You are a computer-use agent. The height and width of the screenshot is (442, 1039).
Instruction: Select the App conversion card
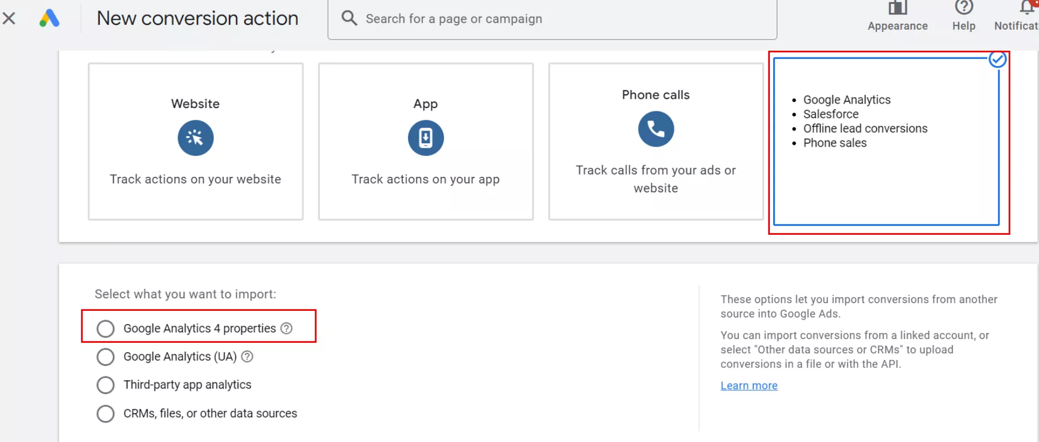pyautogui.click(x=426, y=142)
